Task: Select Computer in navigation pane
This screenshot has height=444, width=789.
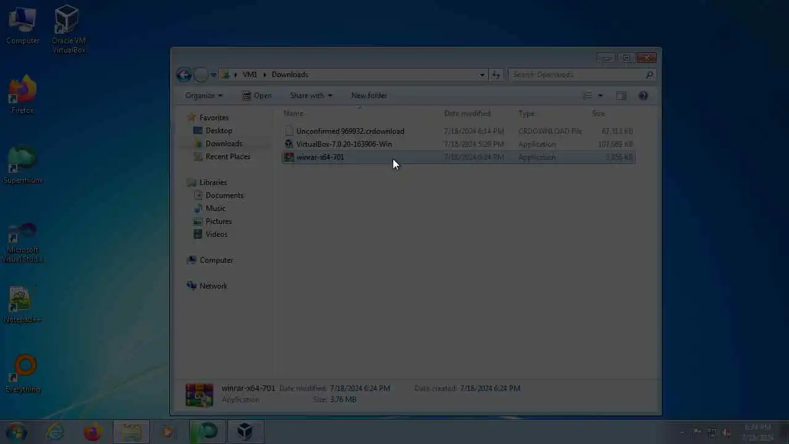Action: (x=216, y=260)
